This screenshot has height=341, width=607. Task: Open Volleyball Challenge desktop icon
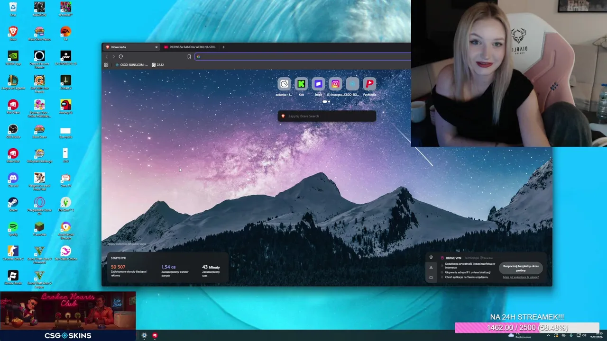pyautogui.click(x=39, y=155)
